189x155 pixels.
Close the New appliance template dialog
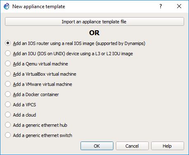(179, 6)
